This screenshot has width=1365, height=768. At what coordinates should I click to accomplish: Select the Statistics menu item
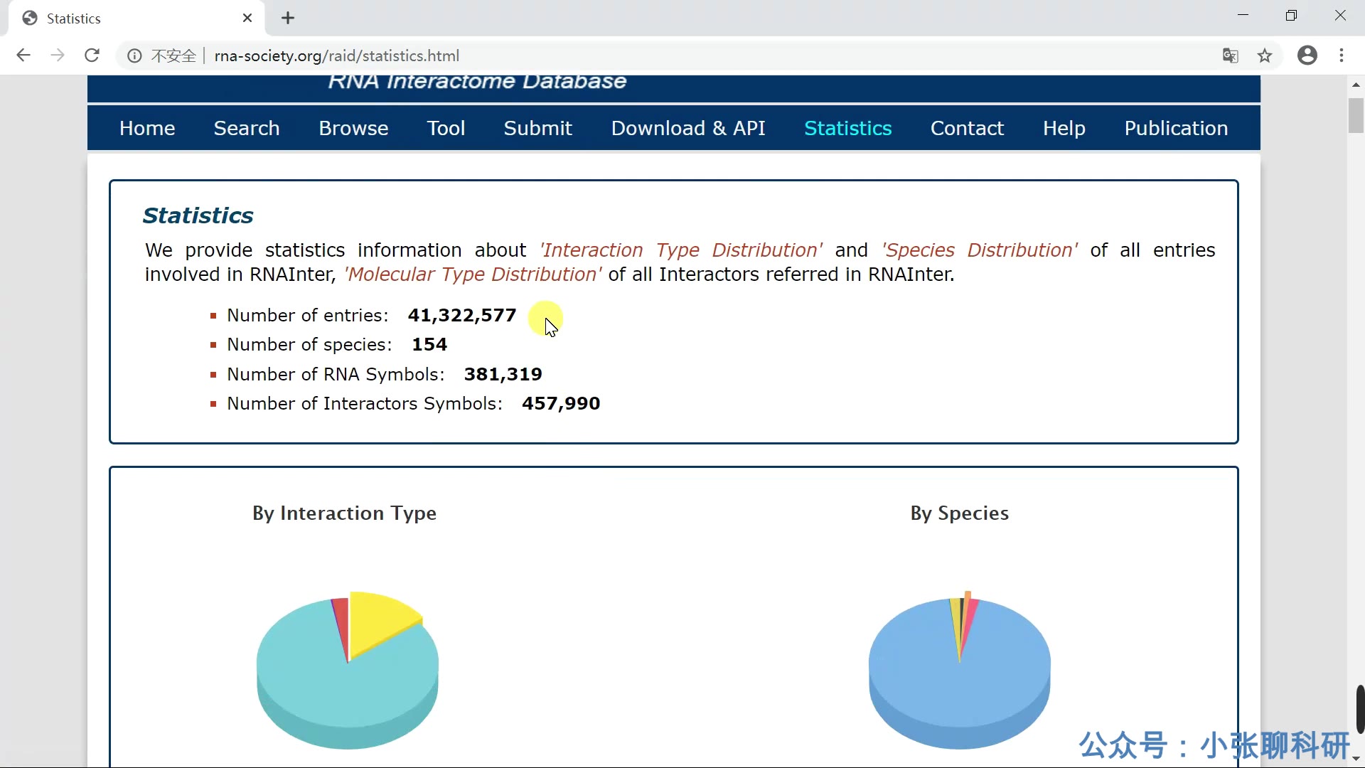pos(848,128)
